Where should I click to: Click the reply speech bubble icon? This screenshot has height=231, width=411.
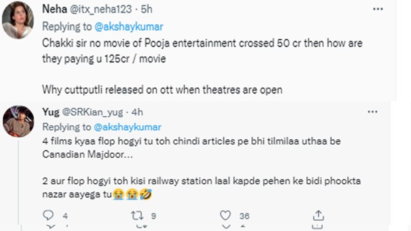click(48, 215)
